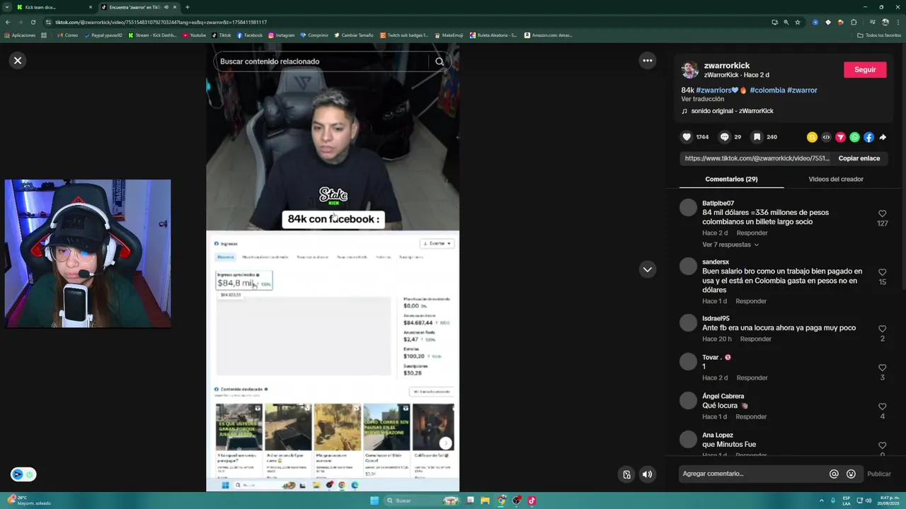Open the three-dots more options menu
Screen dimensions: 906x509
(647, 61)
